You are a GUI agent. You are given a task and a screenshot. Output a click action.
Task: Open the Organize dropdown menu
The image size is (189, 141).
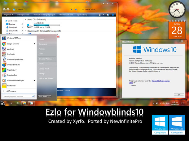pyautogui.click(x=8, y=15)
